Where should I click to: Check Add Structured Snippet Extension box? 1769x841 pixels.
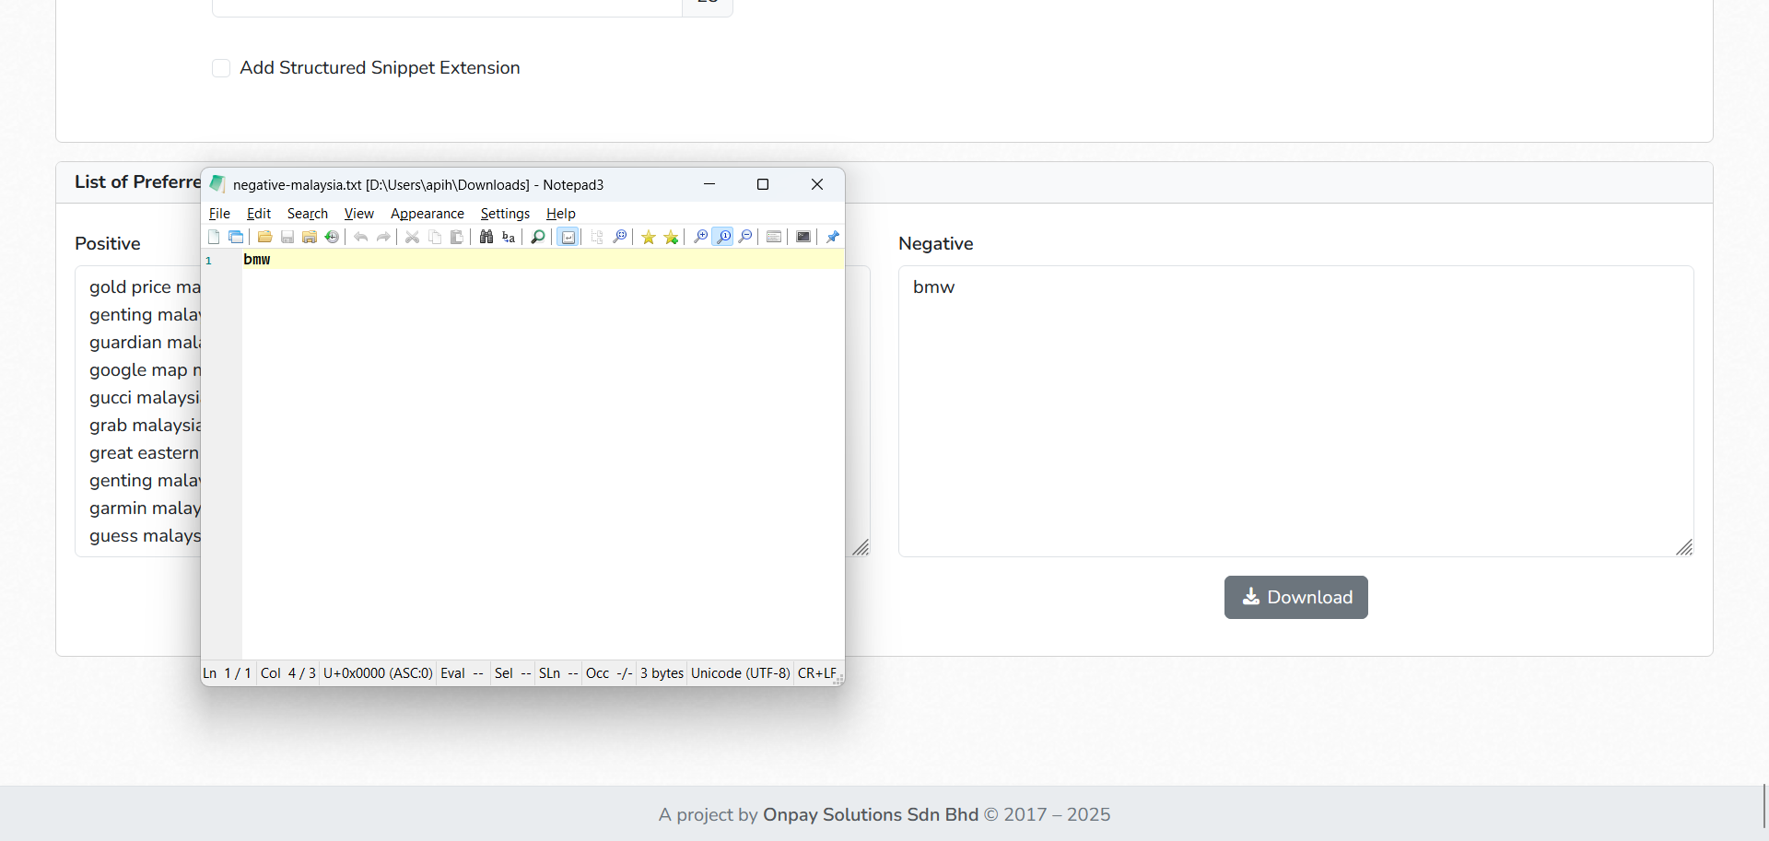(x=221, y=68)
